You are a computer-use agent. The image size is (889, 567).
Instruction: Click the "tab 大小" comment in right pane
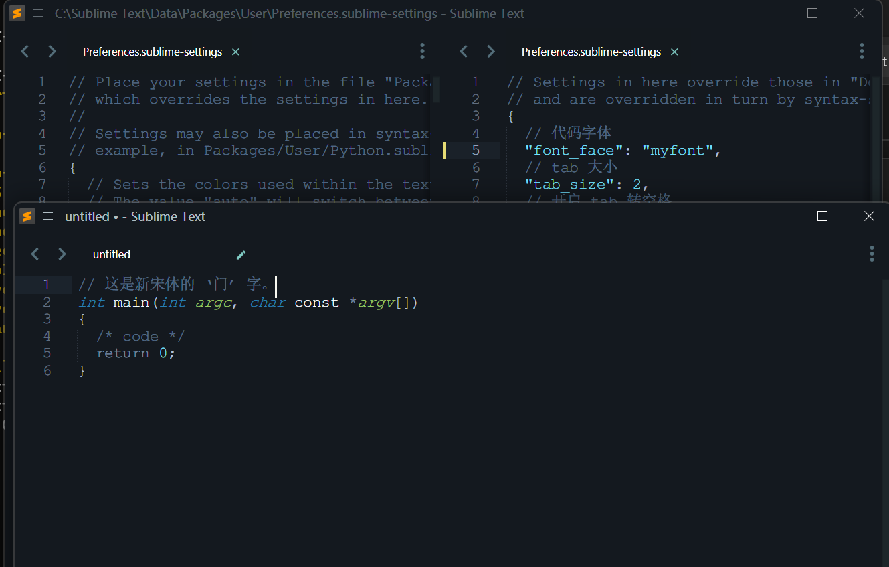click(571, 167)
